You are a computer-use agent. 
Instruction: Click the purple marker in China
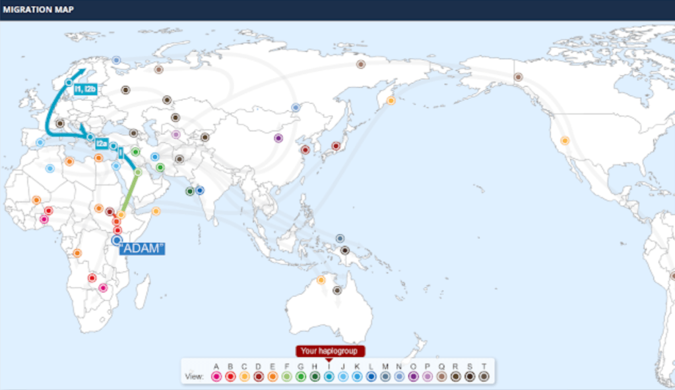(x=278, y=138)
